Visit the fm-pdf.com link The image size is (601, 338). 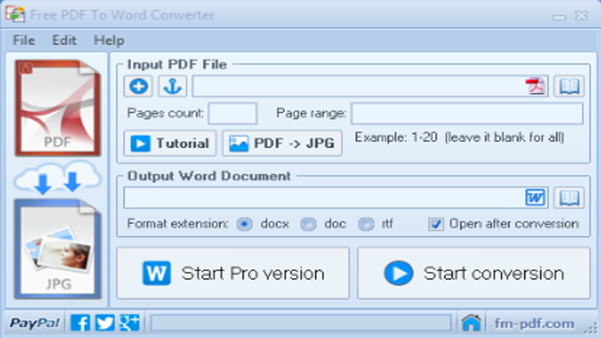(534, 323)
